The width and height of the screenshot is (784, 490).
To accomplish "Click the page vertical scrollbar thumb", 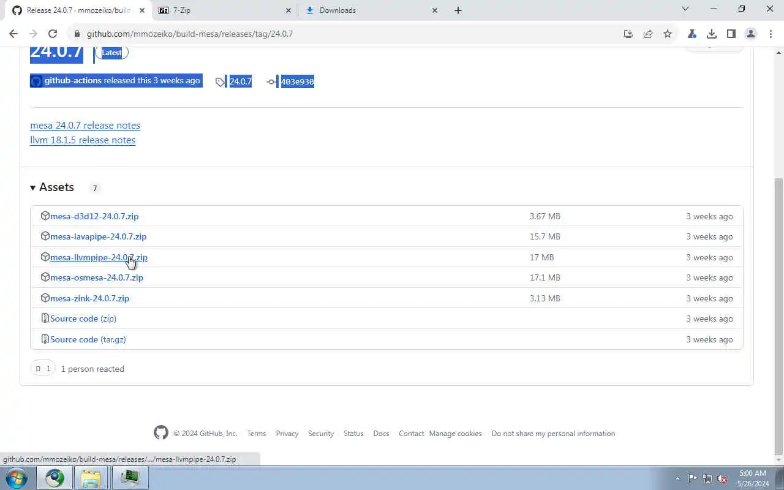I will coord(778,315).
